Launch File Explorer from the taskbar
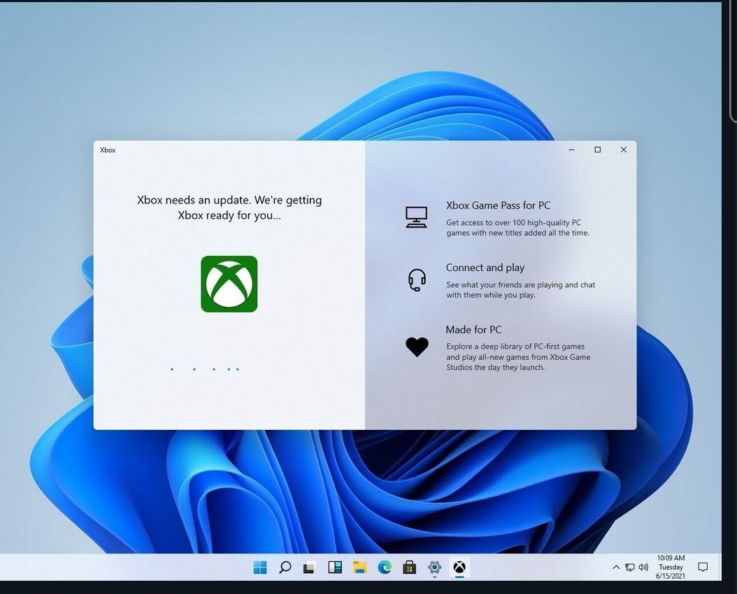The image size is (737, 594). pyautogui.click(x=359, y=567)
